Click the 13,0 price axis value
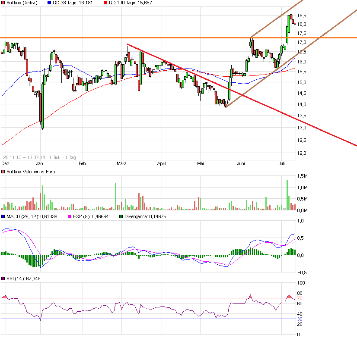This screenshot has height=338, width=357. pyautogui.click(x=302, y=128)
